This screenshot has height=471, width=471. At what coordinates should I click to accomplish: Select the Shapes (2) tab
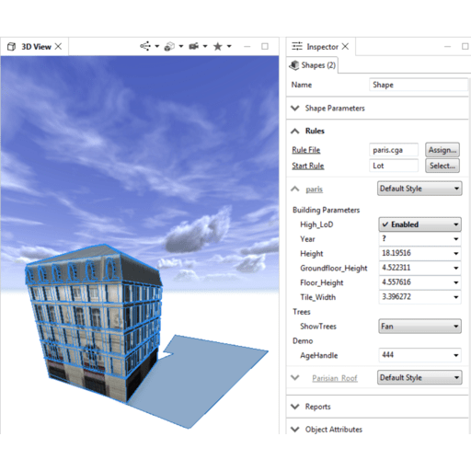click(x=318, y=65)
